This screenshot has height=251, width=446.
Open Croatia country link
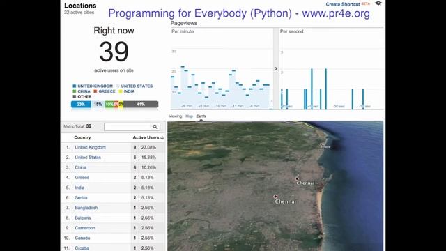[x=82, y=248]
